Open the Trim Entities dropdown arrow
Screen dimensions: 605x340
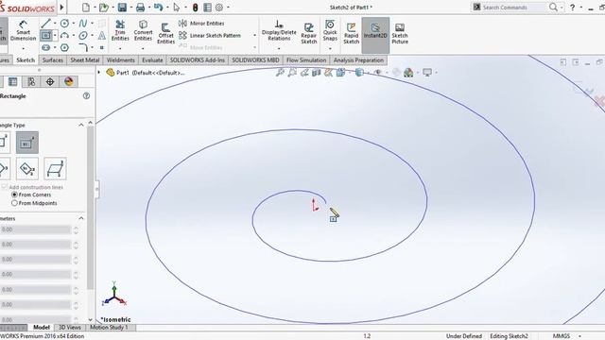(120, 48)
